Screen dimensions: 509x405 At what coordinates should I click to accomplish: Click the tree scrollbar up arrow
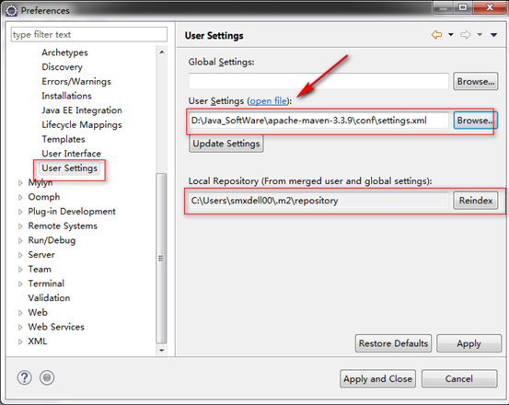162,52
